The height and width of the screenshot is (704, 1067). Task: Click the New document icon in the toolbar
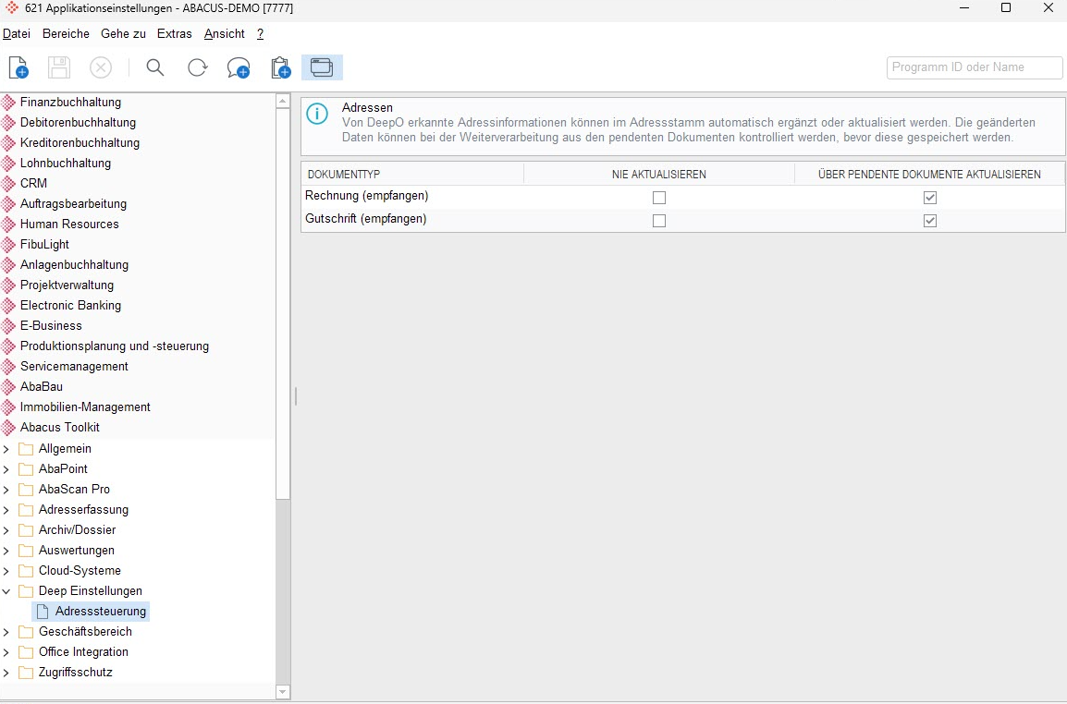[18, 67]
